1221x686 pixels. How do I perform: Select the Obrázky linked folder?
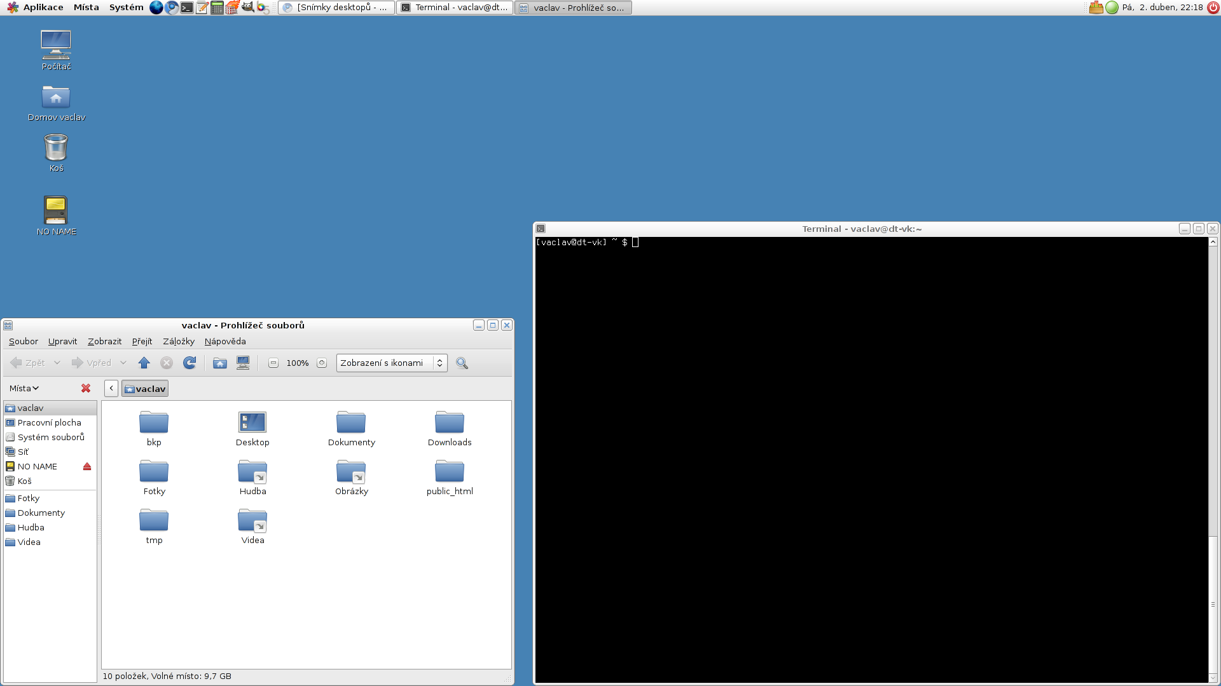tap(351, 478)
